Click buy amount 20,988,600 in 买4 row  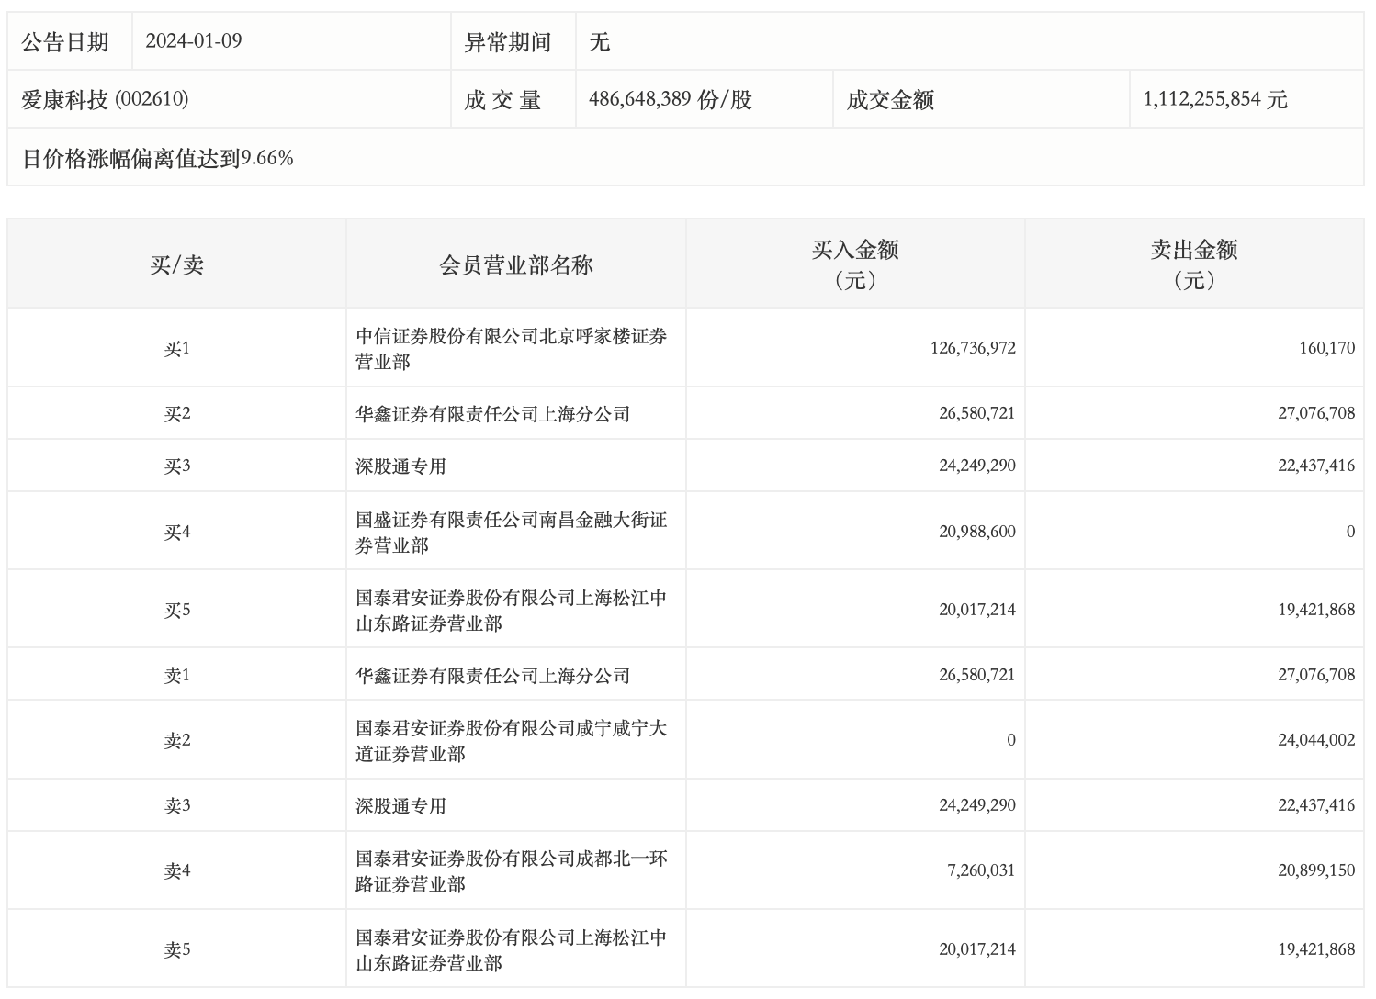click(x=976, y=532)
